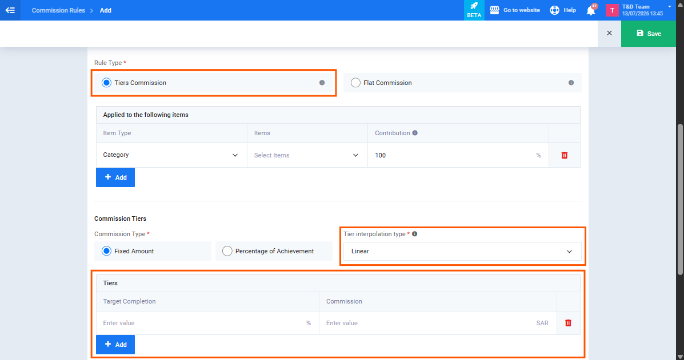Click the Go to website link
The image size is (684, 360).
522,10
